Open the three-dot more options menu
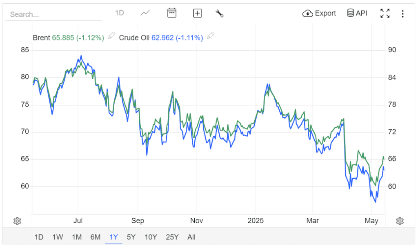 point(402,14)
